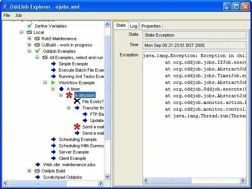Select the File Exists? job

(93, 102)
